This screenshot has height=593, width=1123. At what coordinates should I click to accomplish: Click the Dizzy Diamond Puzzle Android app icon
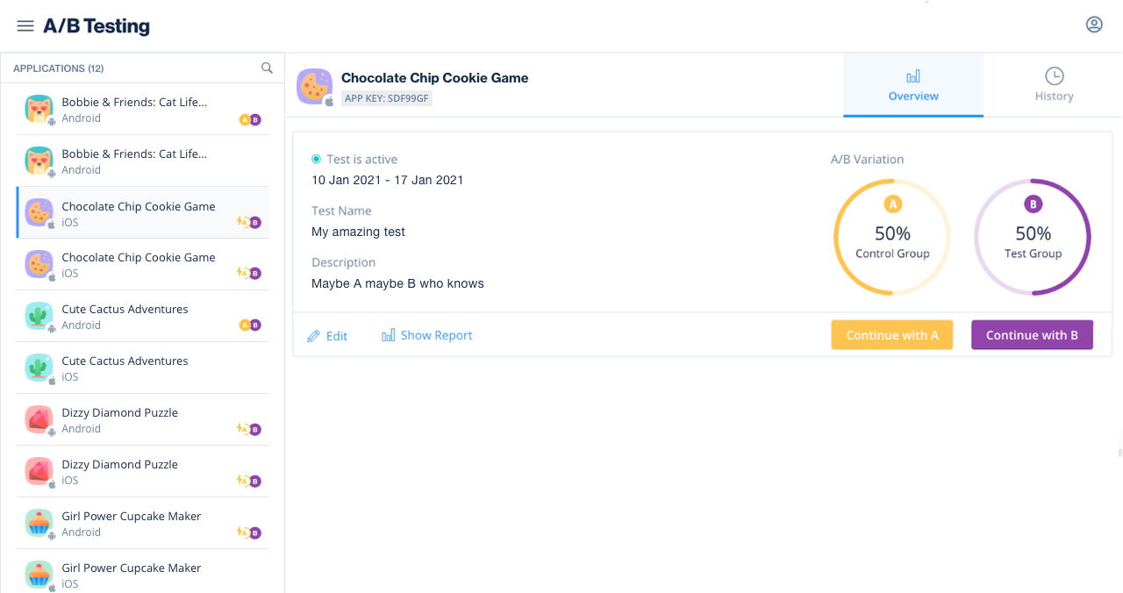[x=39, y=419]
